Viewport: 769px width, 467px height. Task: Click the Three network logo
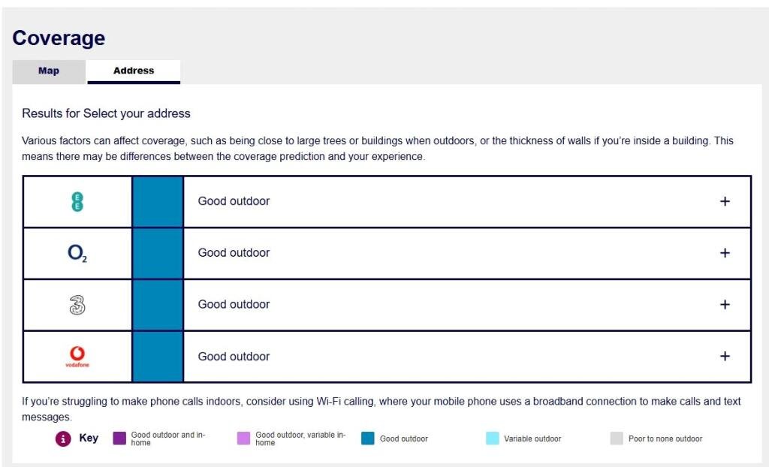[77, 305]
